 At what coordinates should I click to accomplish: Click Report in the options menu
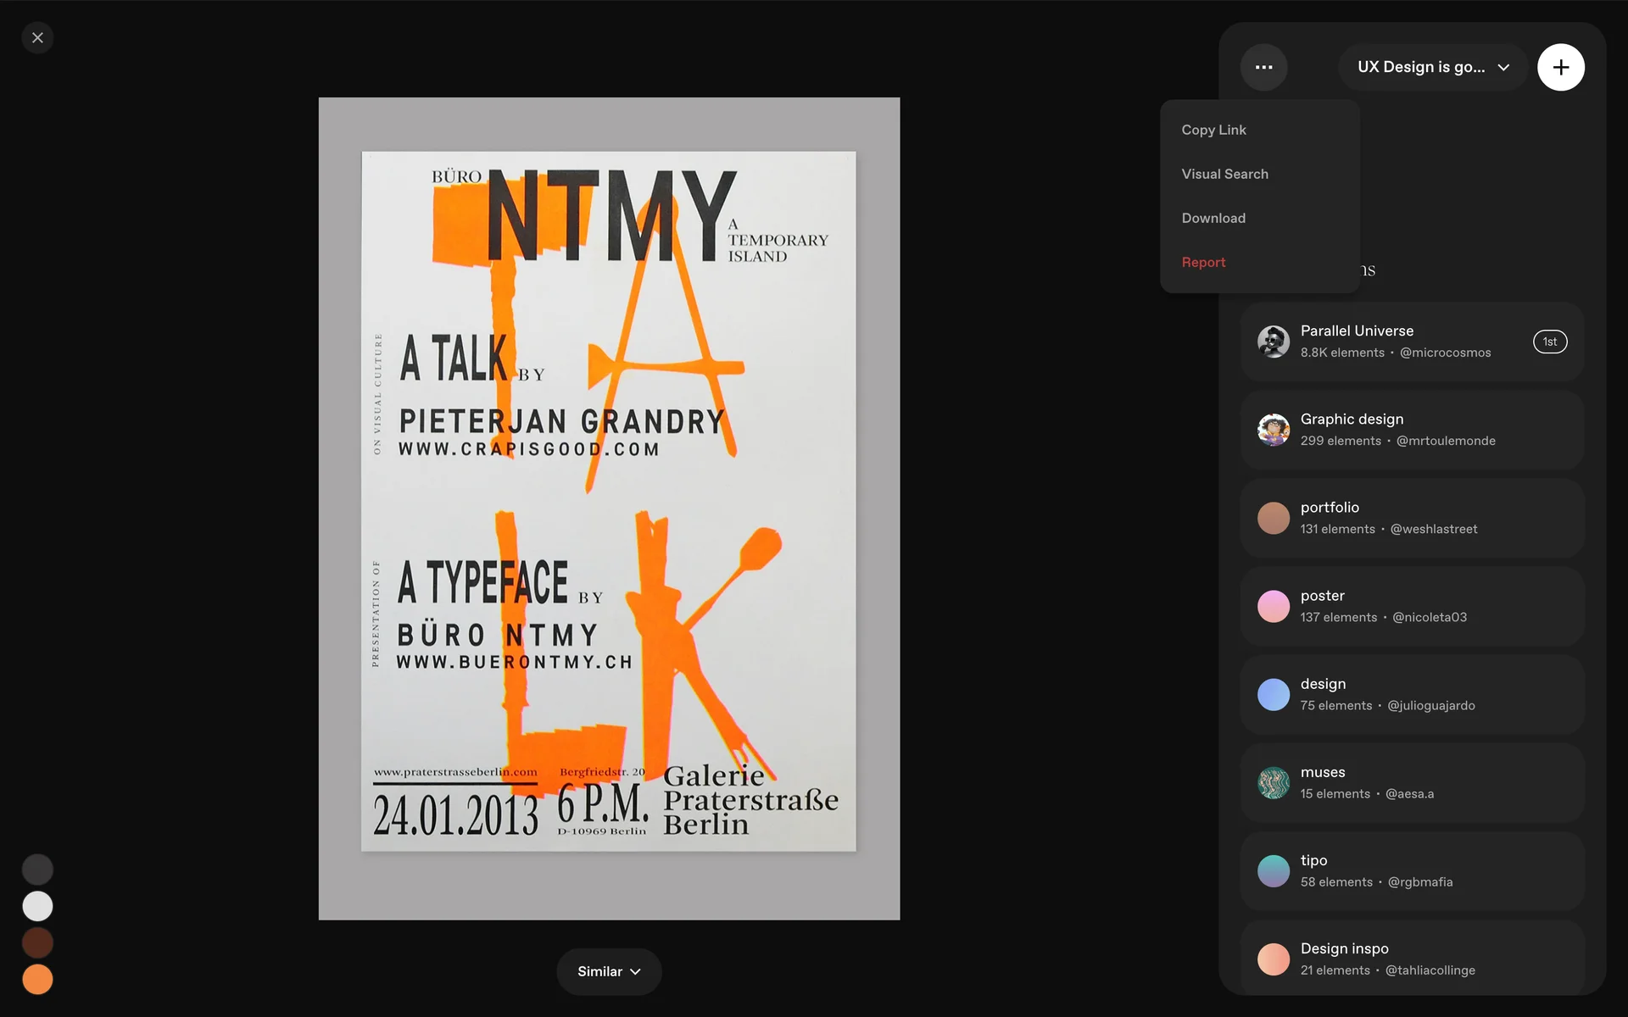[x=1203, y=262]
